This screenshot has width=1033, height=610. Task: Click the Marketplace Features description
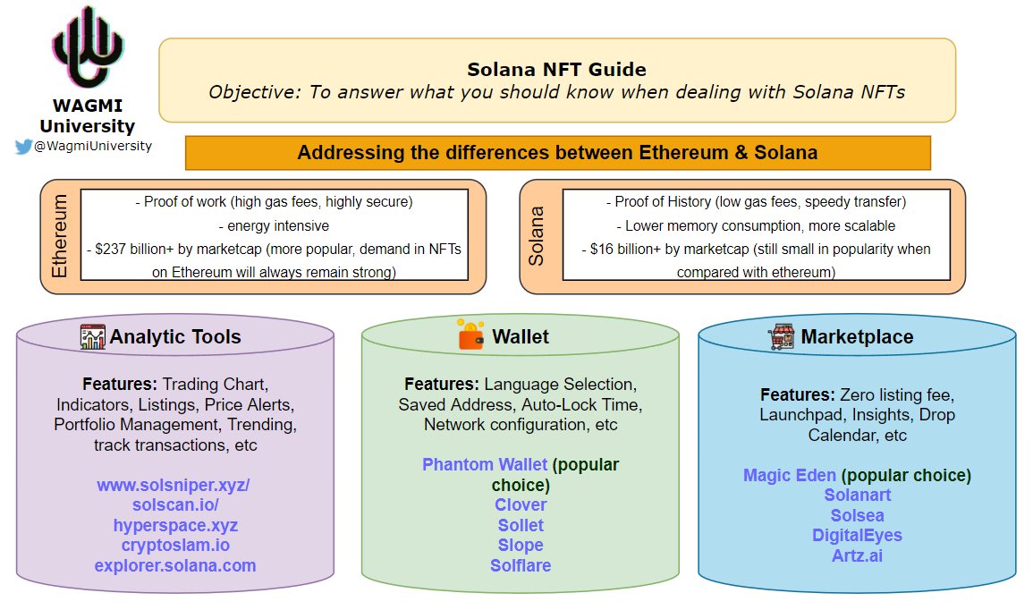857,415
